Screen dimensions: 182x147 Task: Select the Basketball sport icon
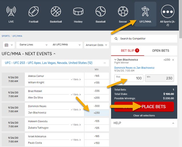(x=56, y=12)
